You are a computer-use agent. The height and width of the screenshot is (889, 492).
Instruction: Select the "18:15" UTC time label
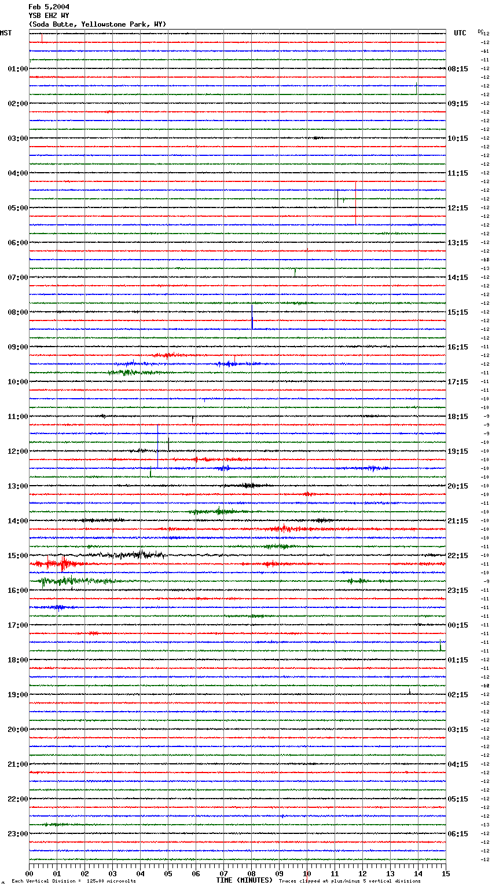pyautogui.click(x=458, y=417)
